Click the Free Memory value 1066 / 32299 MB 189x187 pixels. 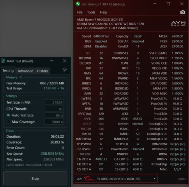(52, 83)
